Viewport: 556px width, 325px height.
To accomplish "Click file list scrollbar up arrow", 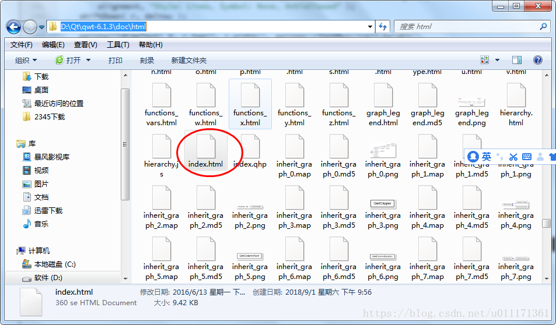I will pyautogui.click(x=547, y=75).
